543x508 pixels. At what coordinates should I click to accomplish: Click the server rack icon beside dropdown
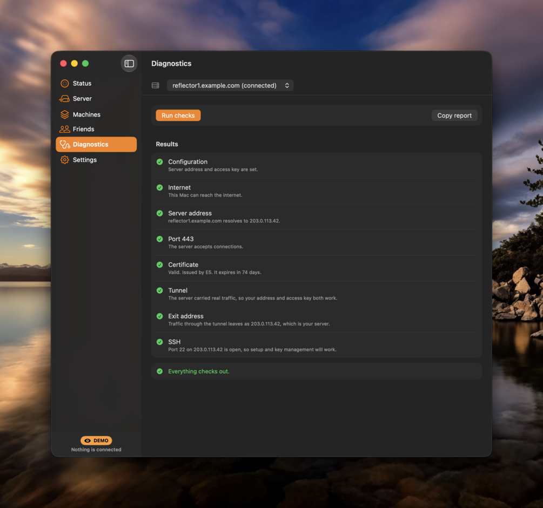(x=156, y=85)
